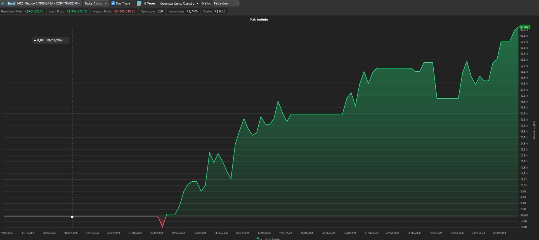Click the 03/02/2026 date label

pyautogui.click(x=157, y=233)
